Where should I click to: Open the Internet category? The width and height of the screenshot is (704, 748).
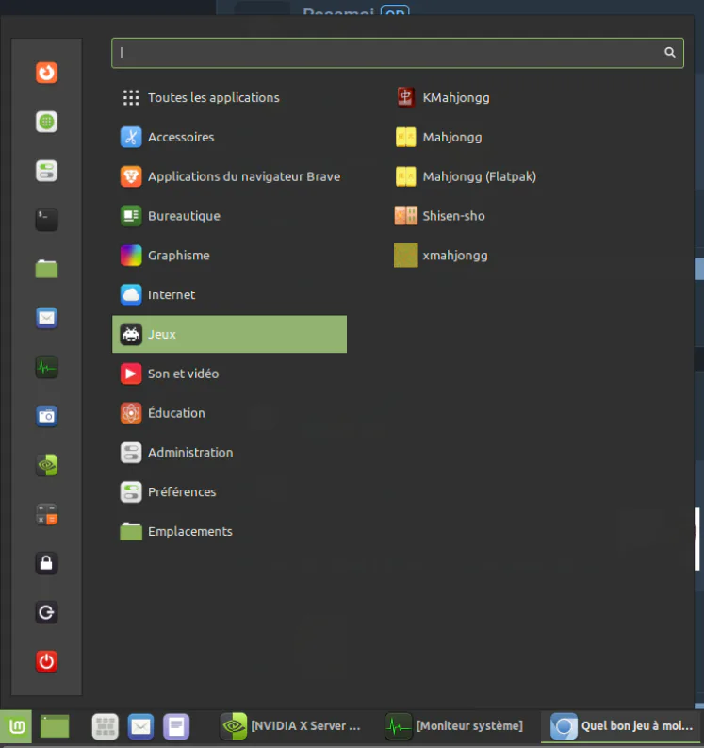(x=229, y=295)
